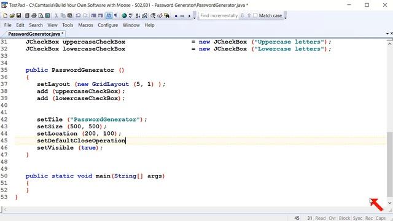Click the Play Macro triangle icon
Image resolution: width=393 pixels, height=221 pixels.
coord(189,16)
